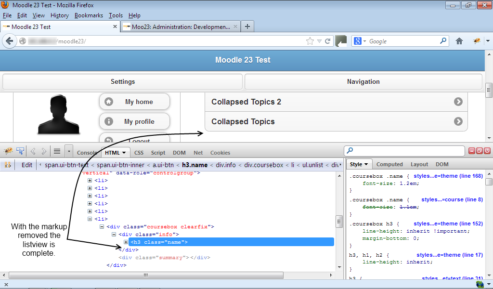
Task: Activate the Firebug inspect element tool
Action: point(20,152)
